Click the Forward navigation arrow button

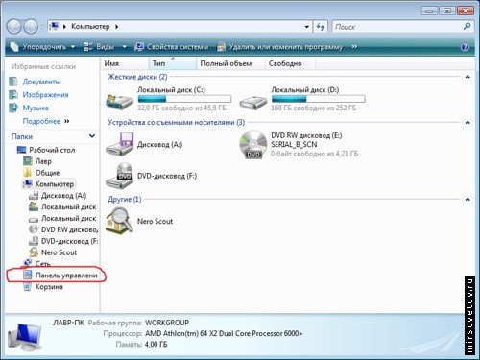click(31, 27)
